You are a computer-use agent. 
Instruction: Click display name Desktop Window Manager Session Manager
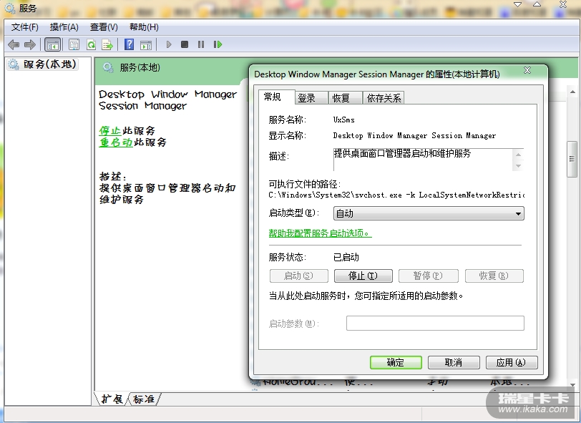[414, 136]
